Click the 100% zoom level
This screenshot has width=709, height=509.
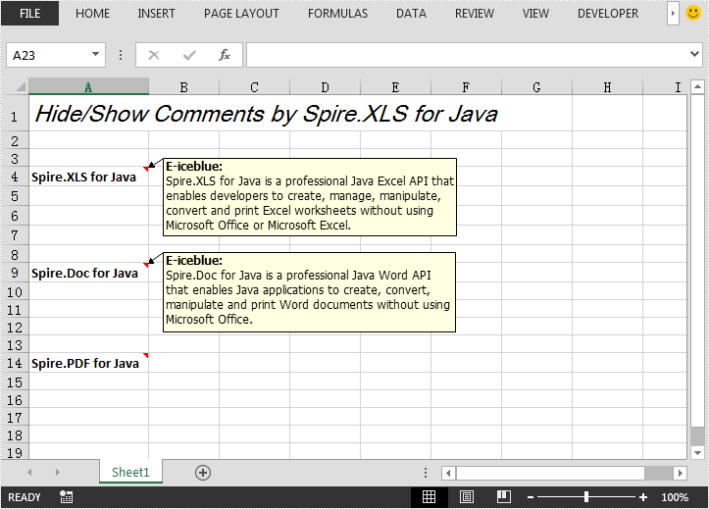click(675, 497)
